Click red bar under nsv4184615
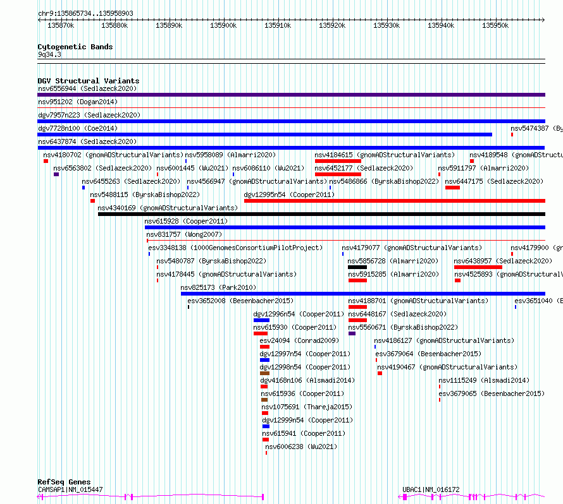This screenshot has height=504, width=563. click(x=338, y=161)
